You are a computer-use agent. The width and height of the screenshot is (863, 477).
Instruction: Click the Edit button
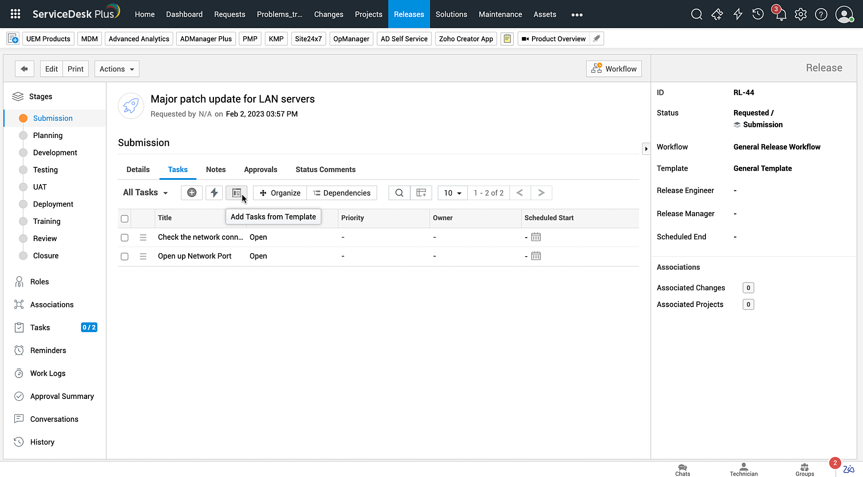point(51,69)
